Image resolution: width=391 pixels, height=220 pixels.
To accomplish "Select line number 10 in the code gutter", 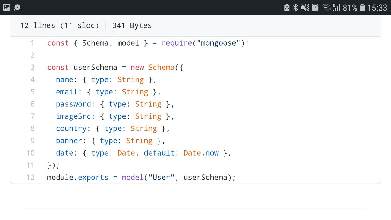I will coord(31,153).
